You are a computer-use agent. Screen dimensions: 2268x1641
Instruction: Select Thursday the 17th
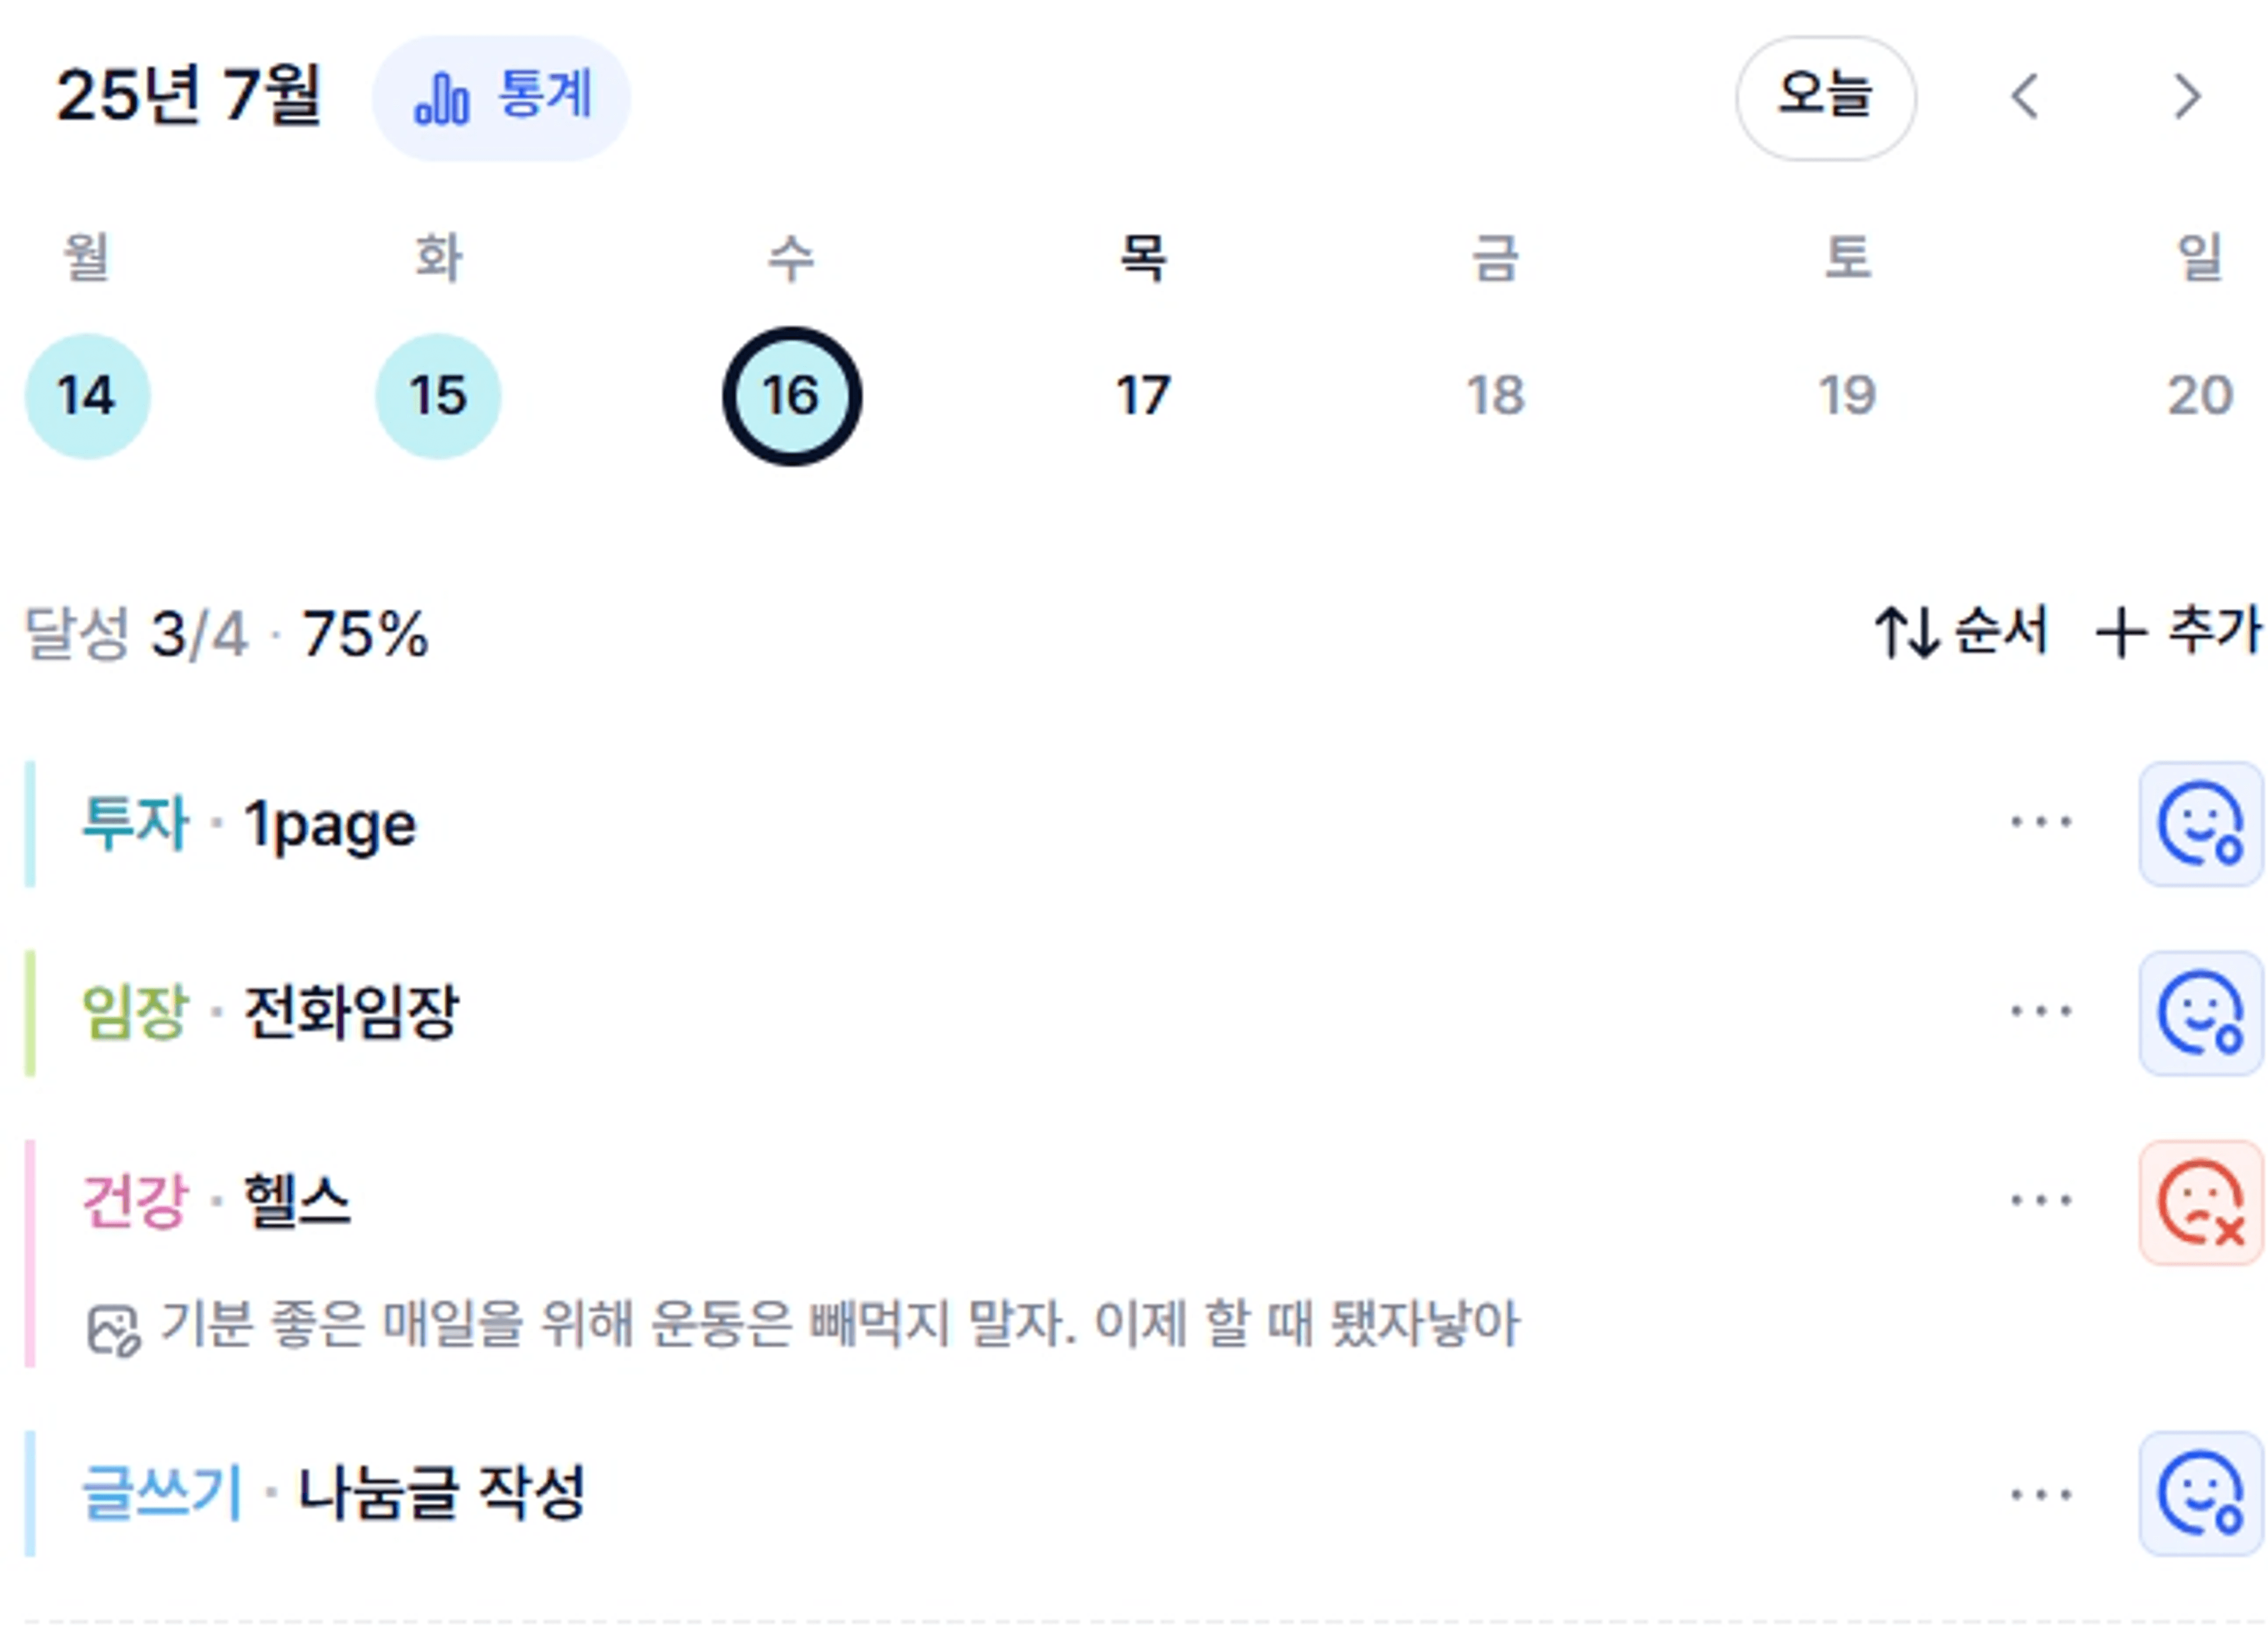1143,396
